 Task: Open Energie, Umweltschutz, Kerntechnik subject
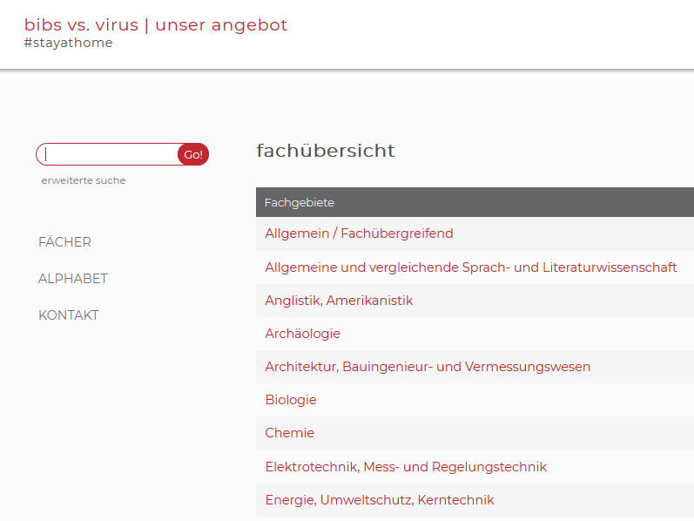pos(380,500)
